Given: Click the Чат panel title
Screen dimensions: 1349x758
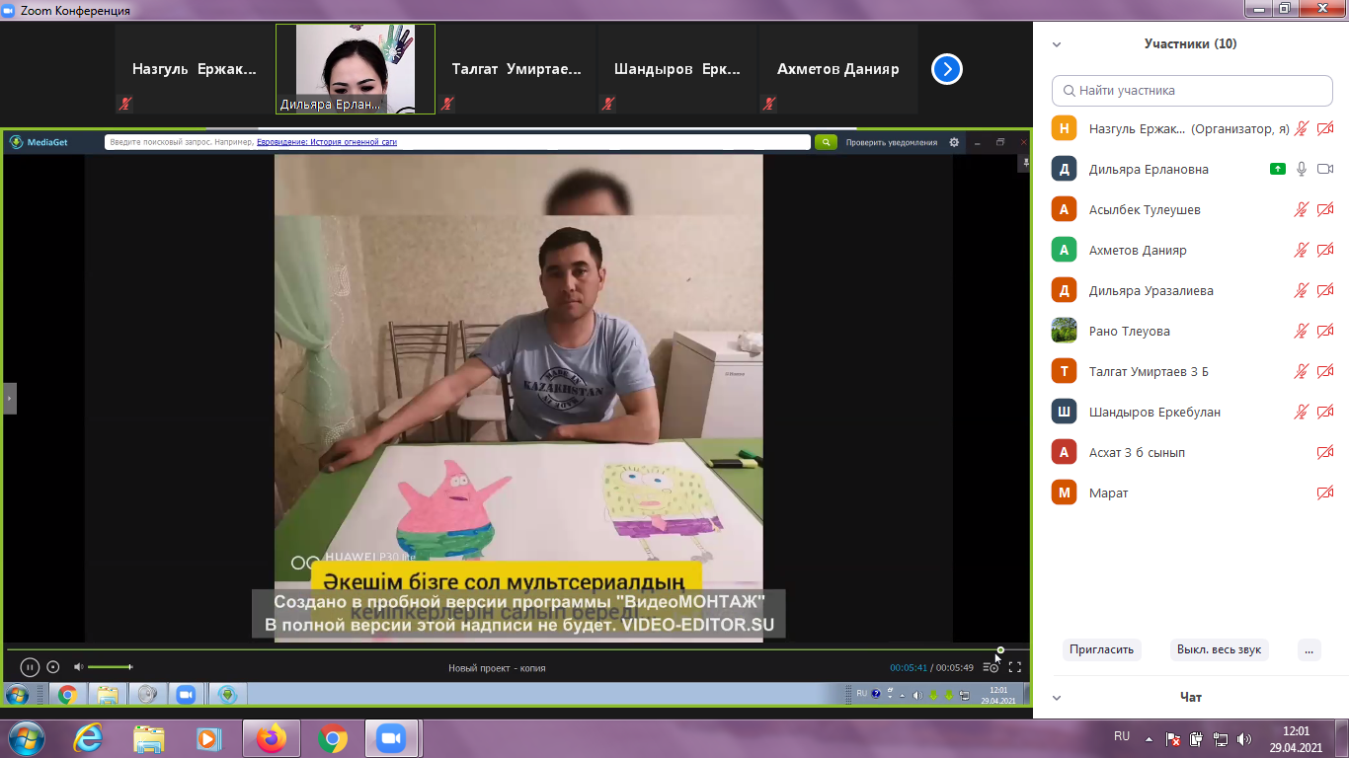Looking at the screenshot, I should pos(1191,698).
